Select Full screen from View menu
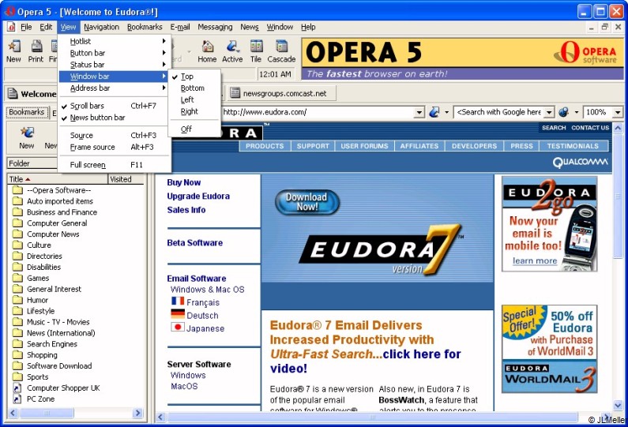The image size is (628, 427). [x=114, y=164]
